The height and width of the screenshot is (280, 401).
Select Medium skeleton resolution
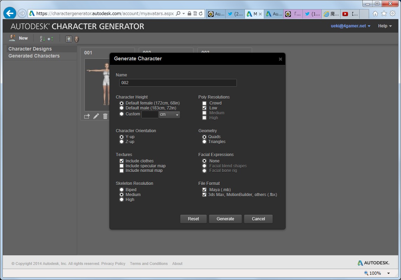tap(121, 195)
